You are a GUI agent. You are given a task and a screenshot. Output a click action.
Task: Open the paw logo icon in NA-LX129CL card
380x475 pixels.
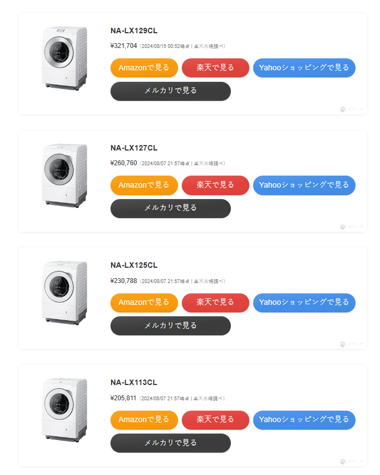coord(343,109)
